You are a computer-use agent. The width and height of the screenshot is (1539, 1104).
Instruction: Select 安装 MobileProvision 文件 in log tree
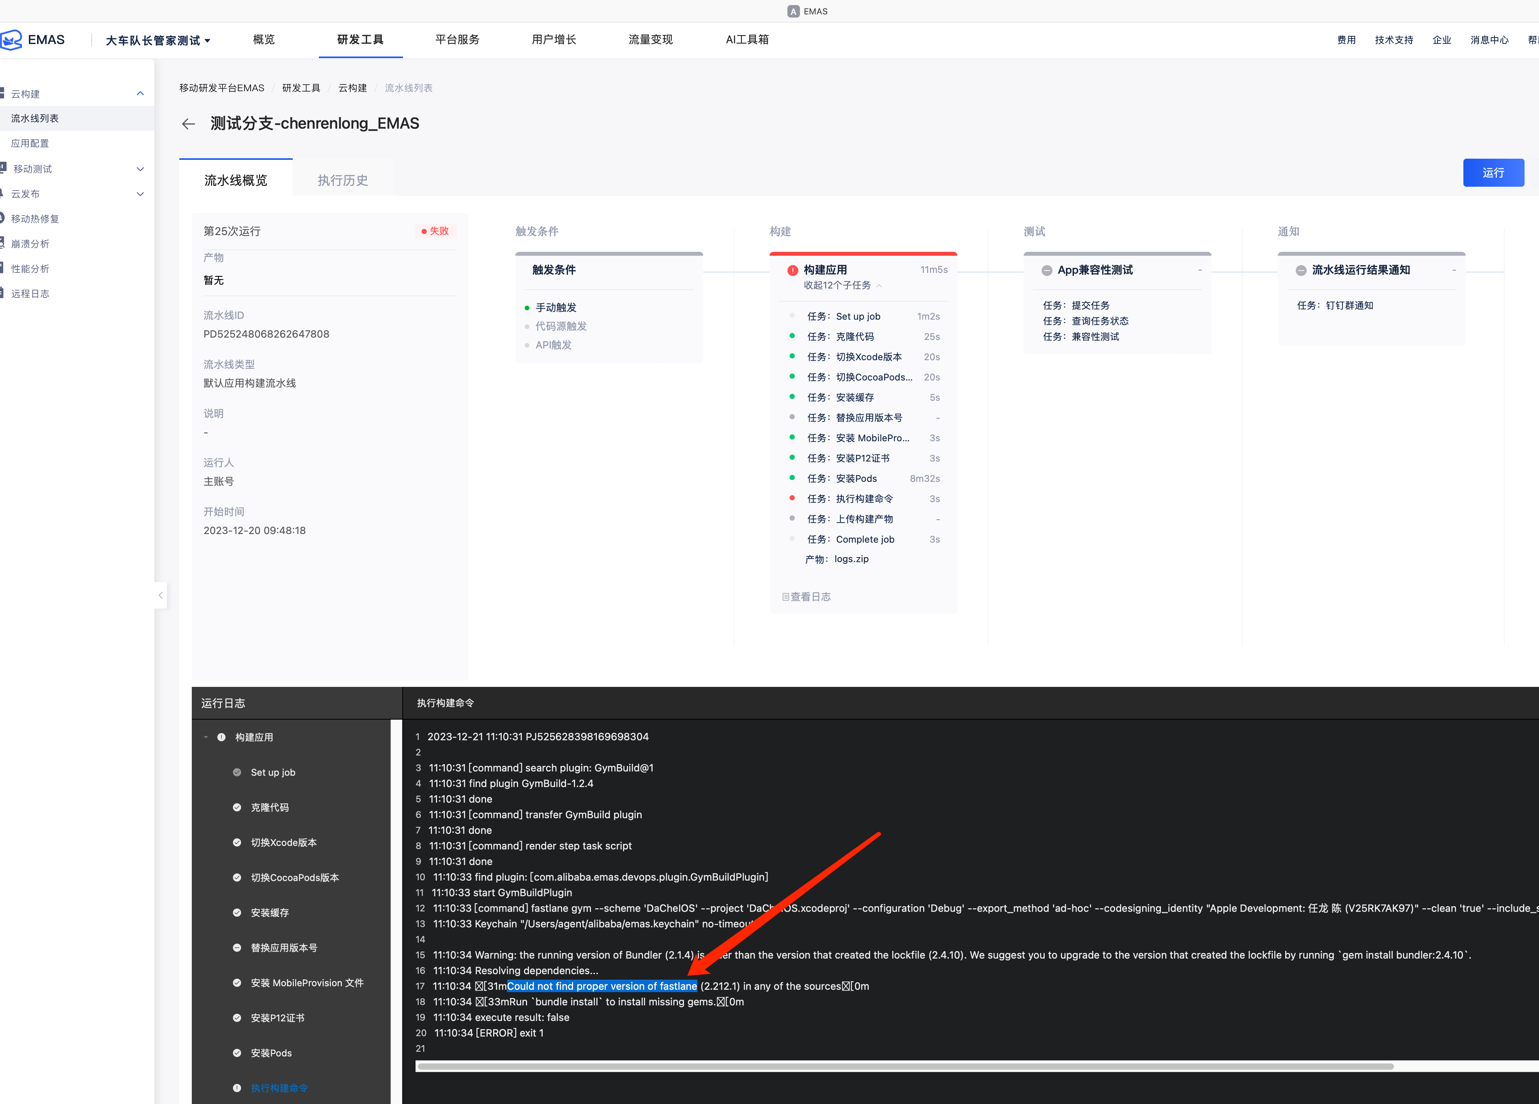click(307, 982)
